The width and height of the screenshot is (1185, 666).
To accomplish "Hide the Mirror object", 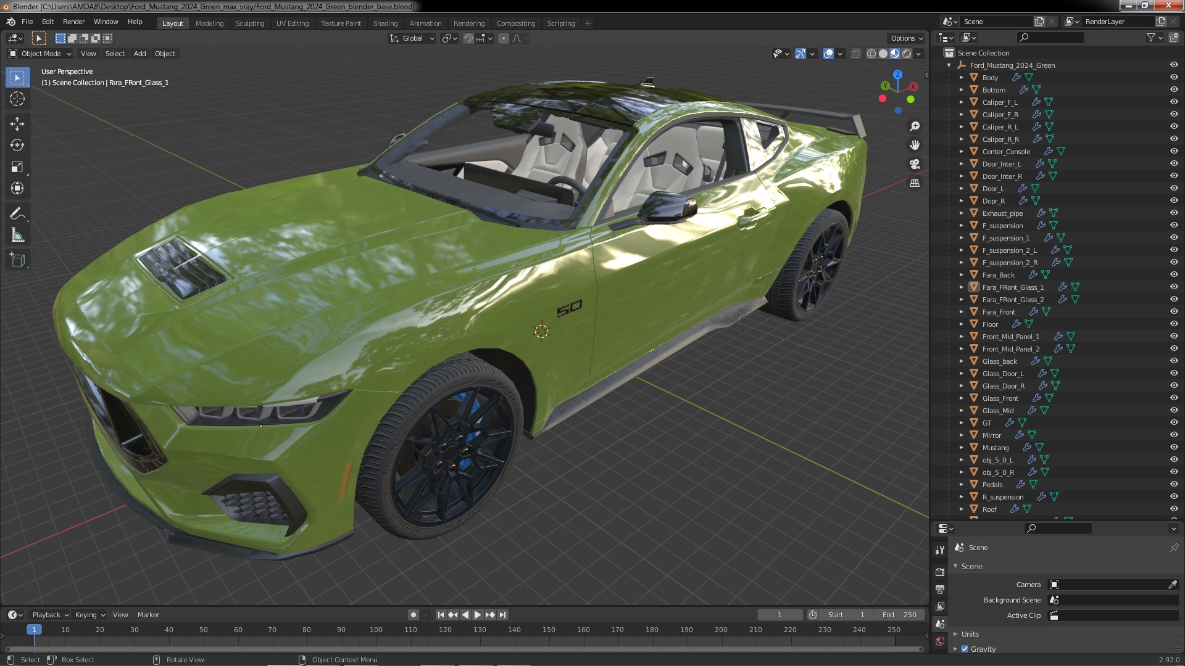I will pyautogui.click(x=1174, y=435).
